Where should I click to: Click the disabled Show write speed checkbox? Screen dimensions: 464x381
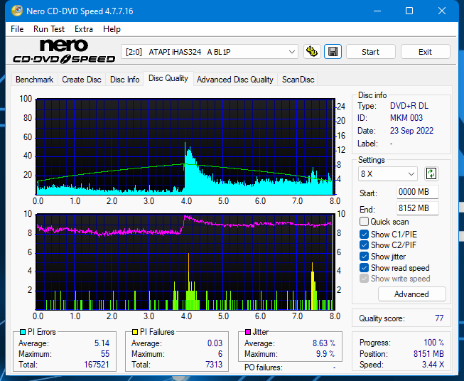364,279
